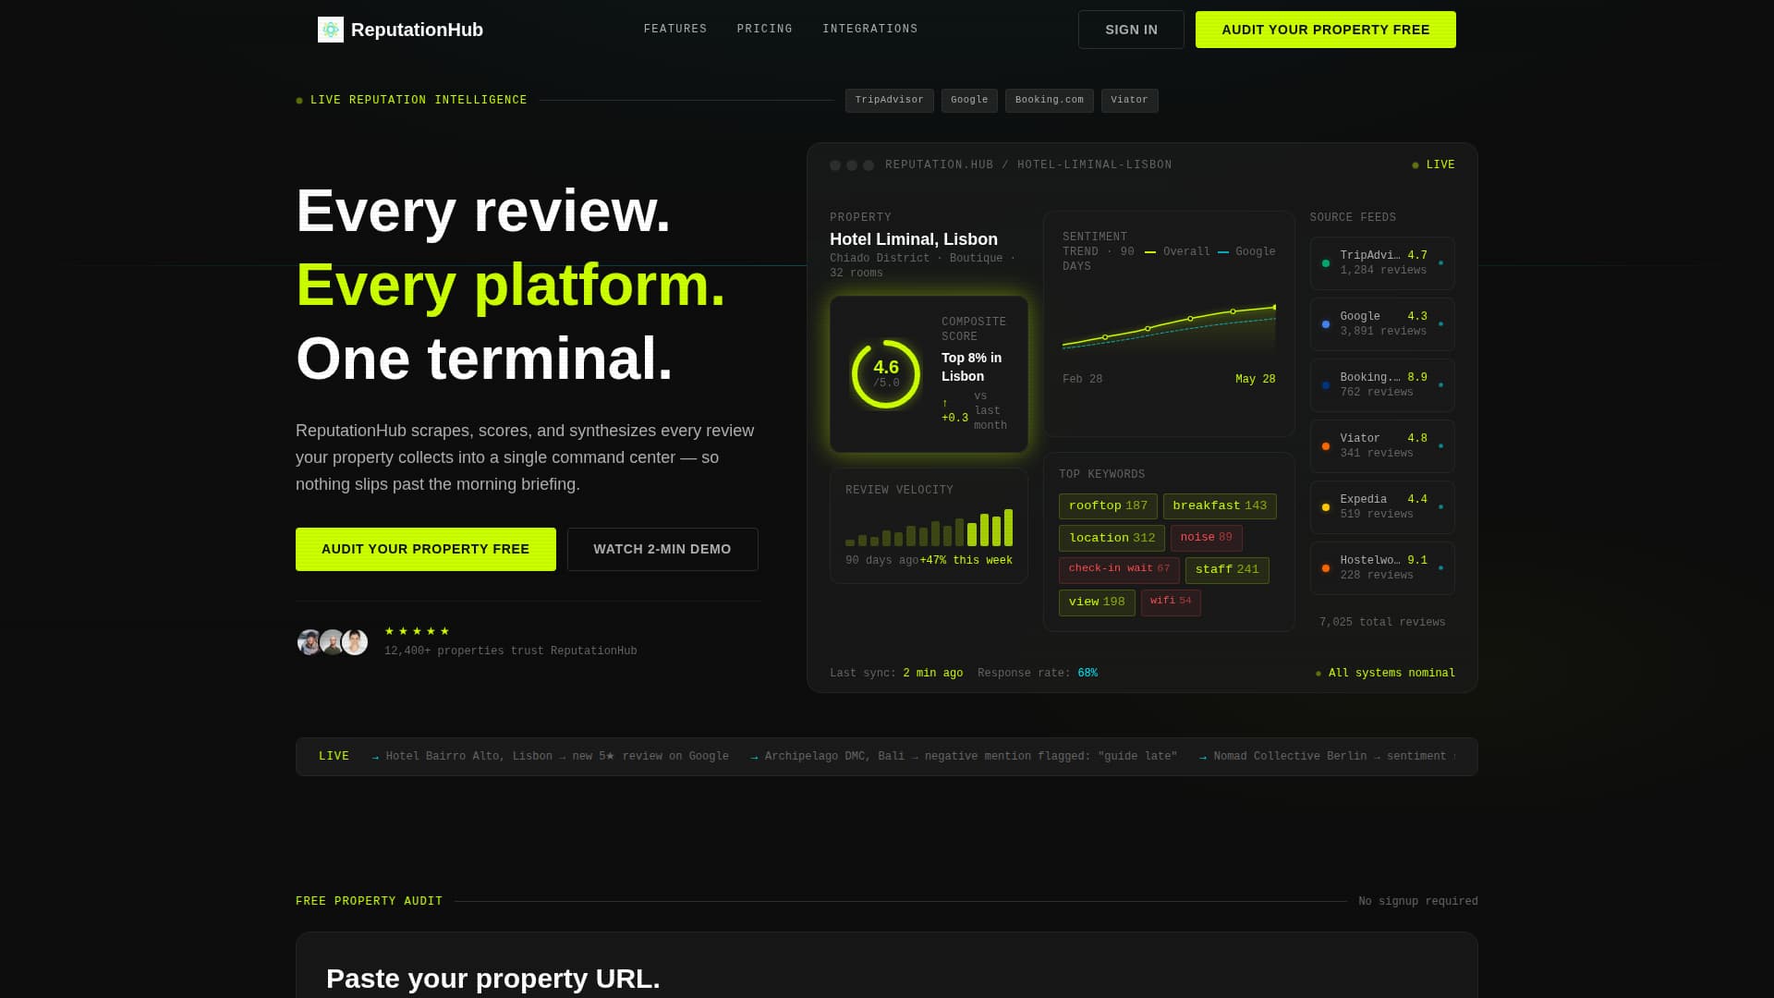Click the Hotel Bairro Alto ticker item
This screenshot has width=1774, height=998.
coord(551,757)
